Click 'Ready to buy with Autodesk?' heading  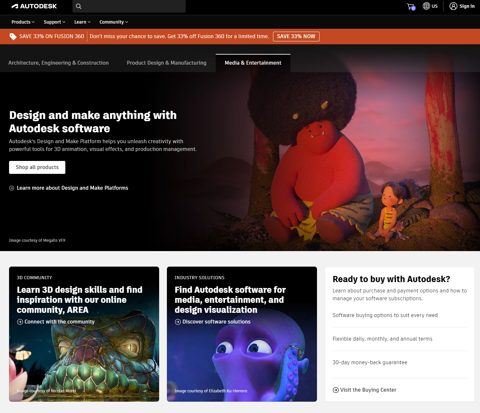(391, 279)
